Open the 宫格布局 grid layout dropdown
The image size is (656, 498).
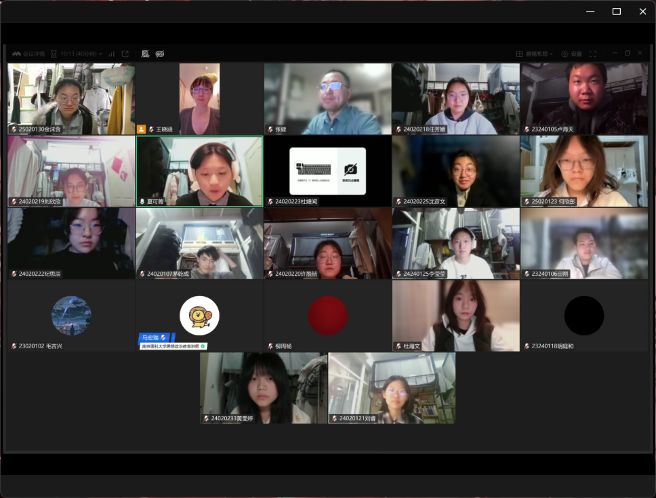[x=535, y=54]
